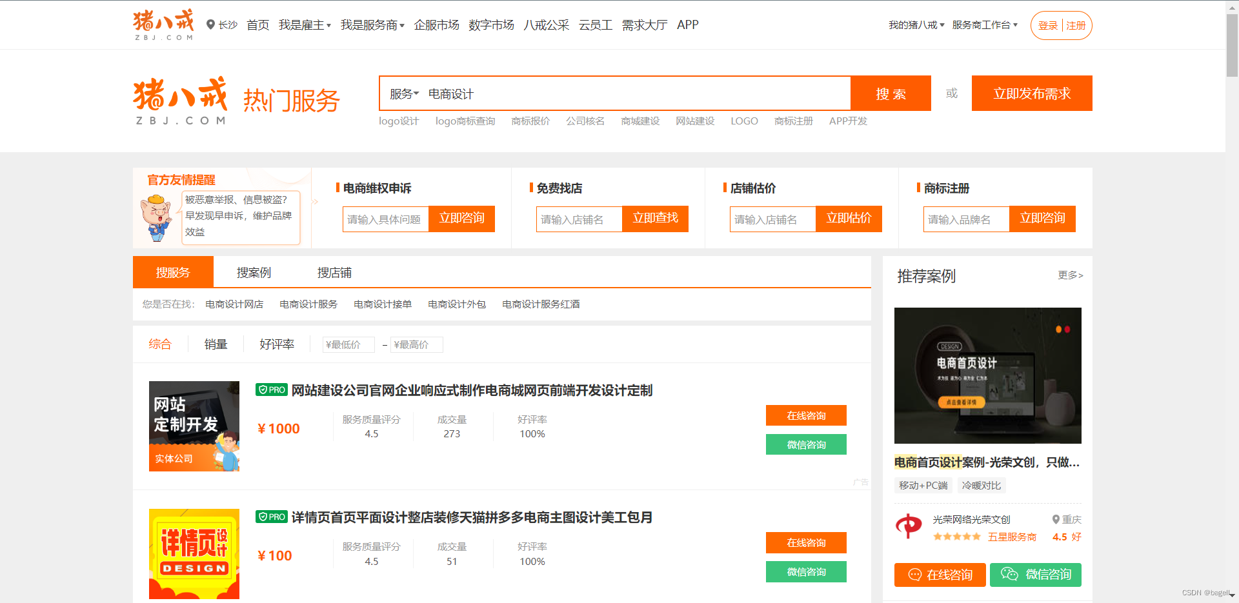Click 微信咨询 button in the 推荐案例 panel
Viewport: 1239px width, 603px height.
click(x=1036, y=575)
